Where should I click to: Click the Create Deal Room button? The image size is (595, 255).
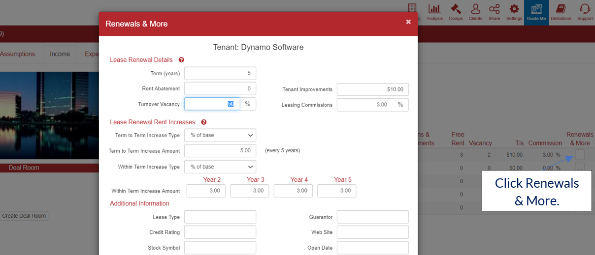point(24,216)
